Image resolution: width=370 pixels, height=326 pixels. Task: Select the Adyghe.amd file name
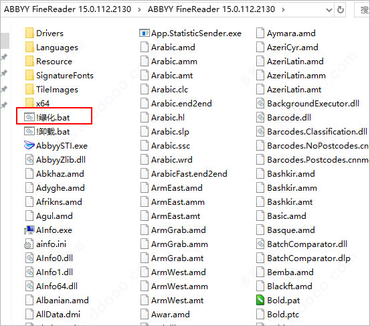click(x=60, y=188)
